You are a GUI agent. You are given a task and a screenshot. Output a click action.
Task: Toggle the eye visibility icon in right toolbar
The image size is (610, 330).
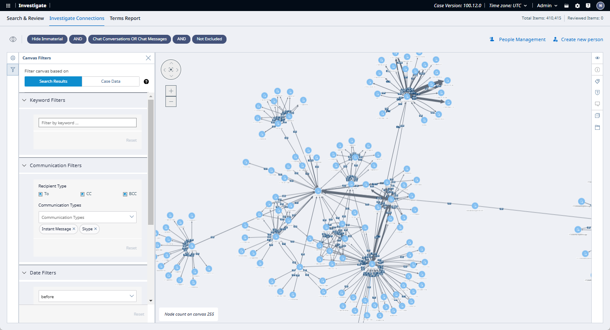[597, 58]
